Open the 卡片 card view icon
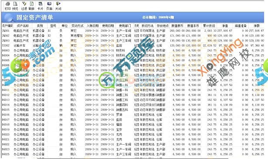The image size is (268, 159). pyautogui.click(x=41, y=6)
